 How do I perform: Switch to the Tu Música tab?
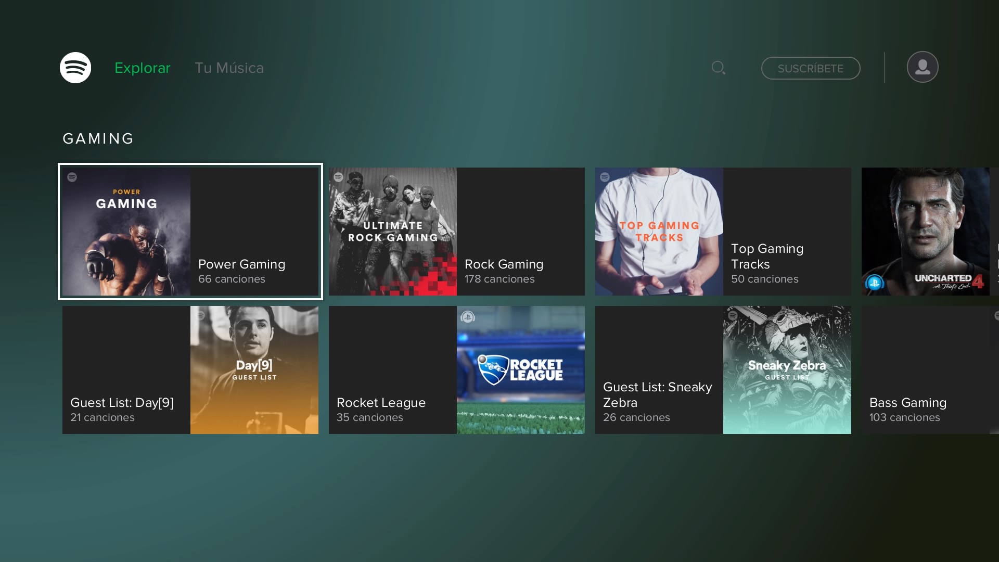coord(229,68)
